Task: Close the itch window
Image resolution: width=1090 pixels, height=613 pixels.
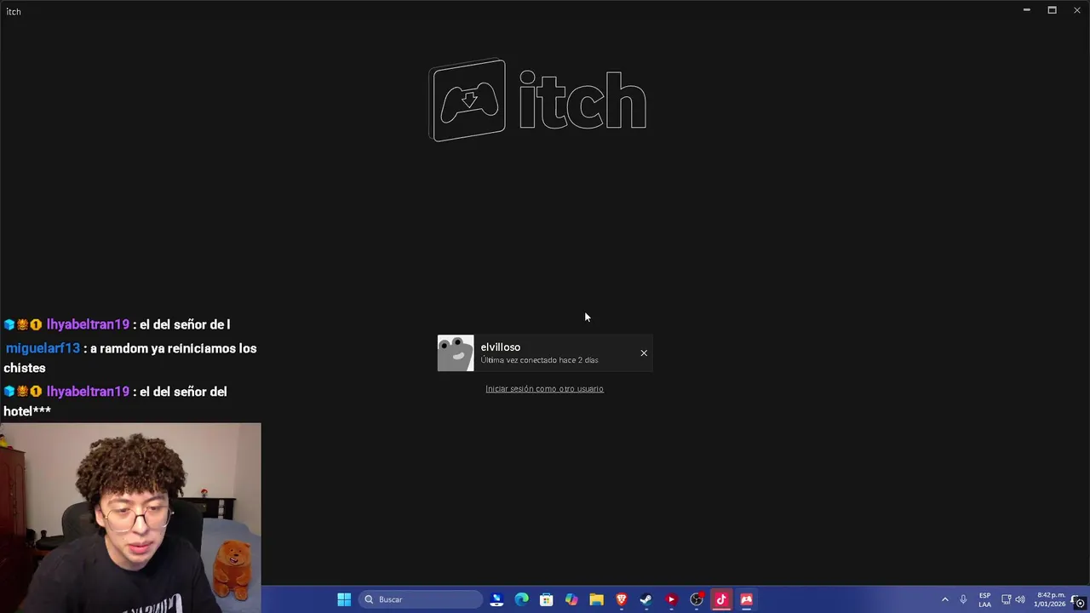Action: [1076, 10]
